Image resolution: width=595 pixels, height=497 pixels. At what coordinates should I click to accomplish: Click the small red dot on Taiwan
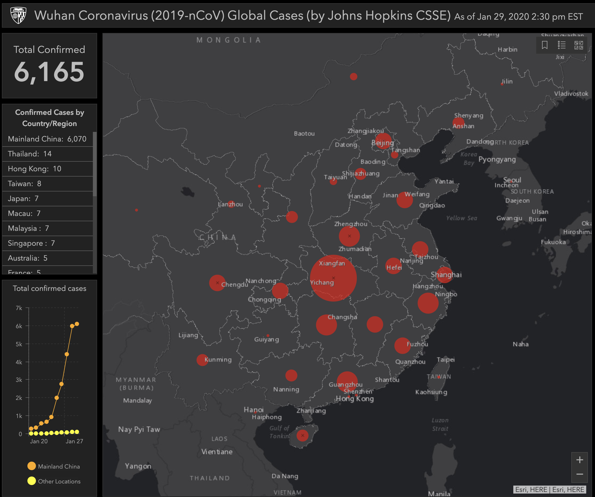(x=438, y=377)
